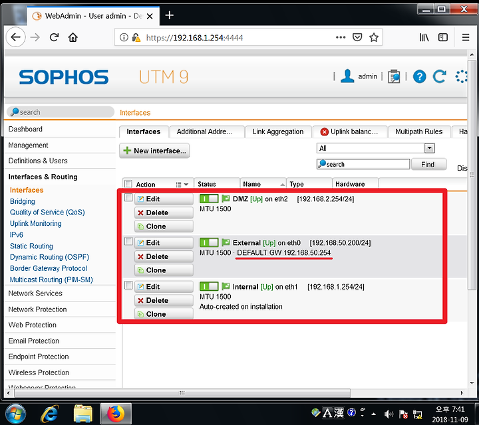Expand the Management menu
479x425 pixels.
coord(28,145)
